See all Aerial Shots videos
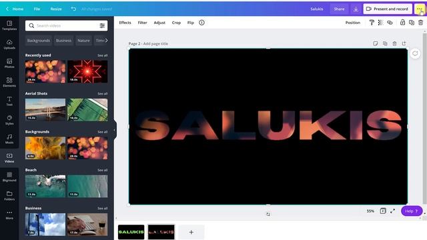This screenshot has width=427, height=240. click(x=102, y=93)
